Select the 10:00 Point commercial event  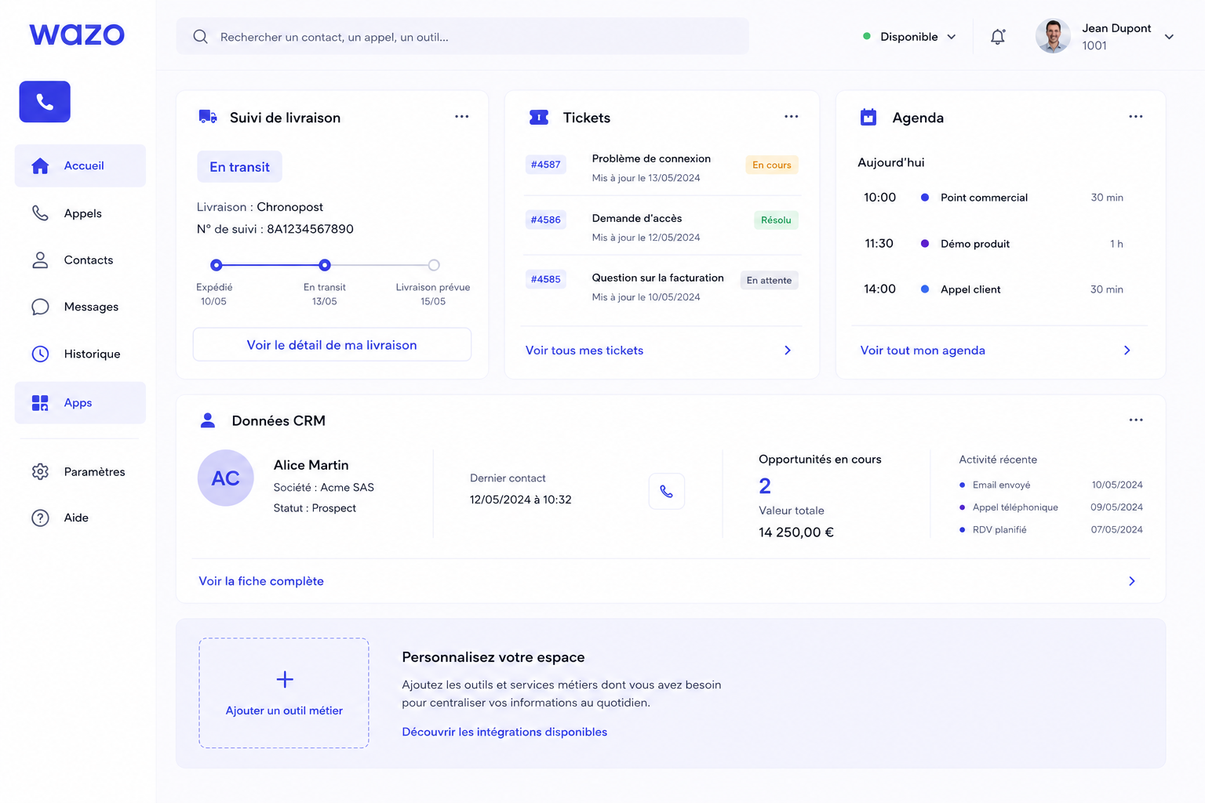point(993,198)
